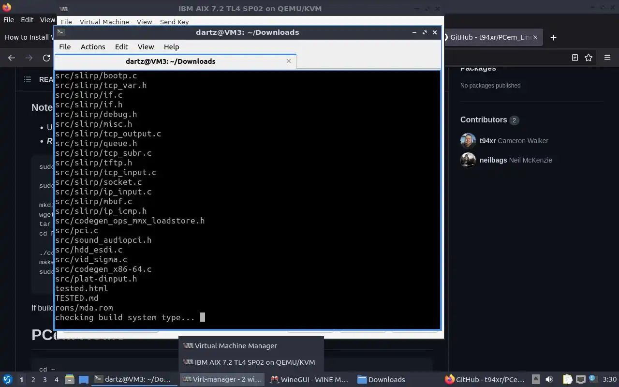Click the 'No packages published' text
This screenshot has width=619, height=387.
point(490,86)
